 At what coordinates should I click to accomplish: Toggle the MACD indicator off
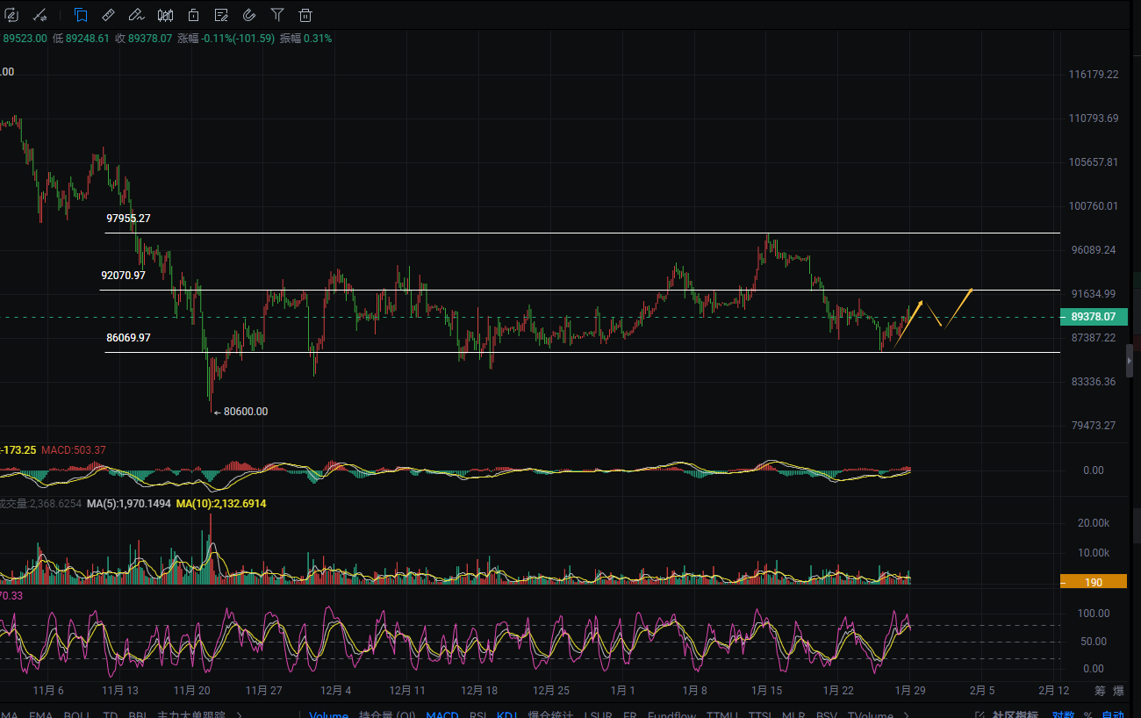[x=441, y=714]
